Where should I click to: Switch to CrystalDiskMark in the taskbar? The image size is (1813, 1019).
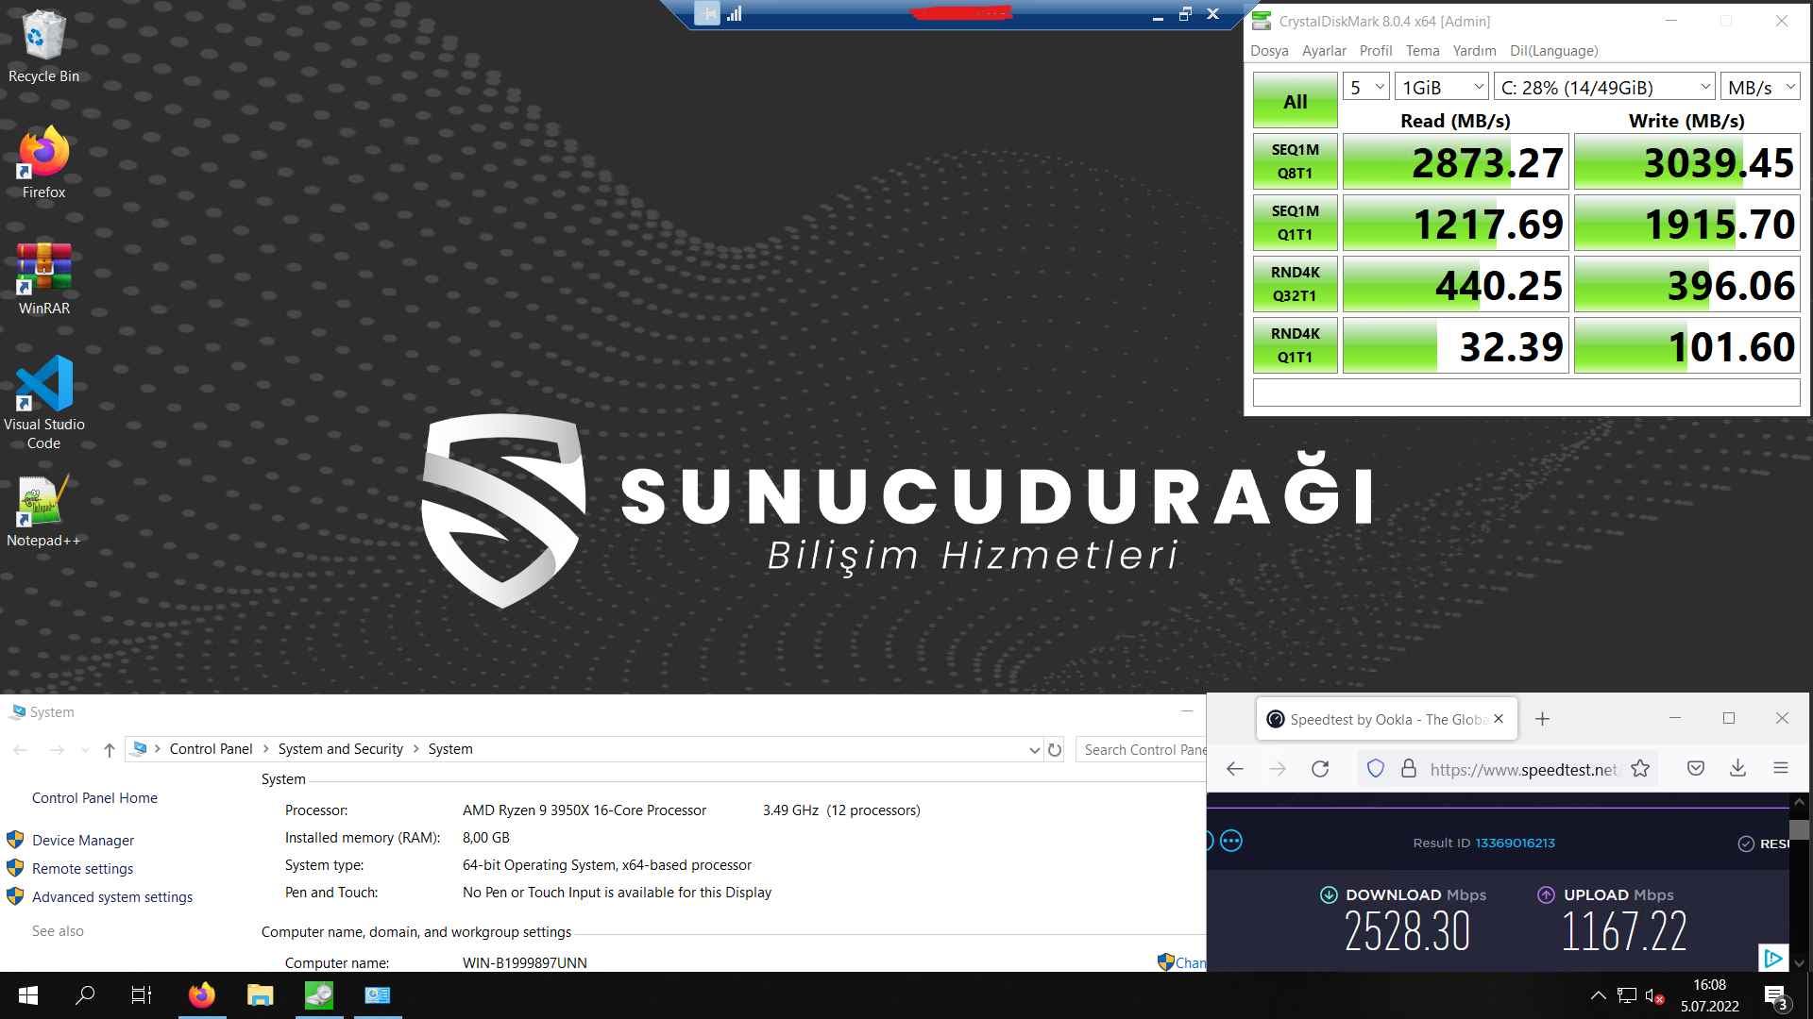click(319, 995)
